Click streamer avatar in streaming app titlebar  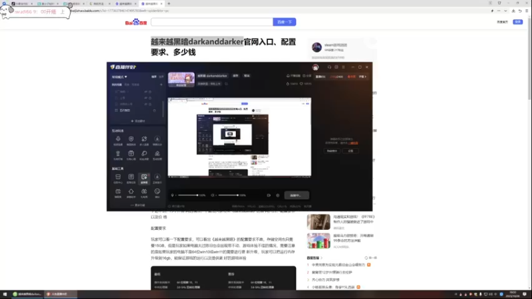315,67
